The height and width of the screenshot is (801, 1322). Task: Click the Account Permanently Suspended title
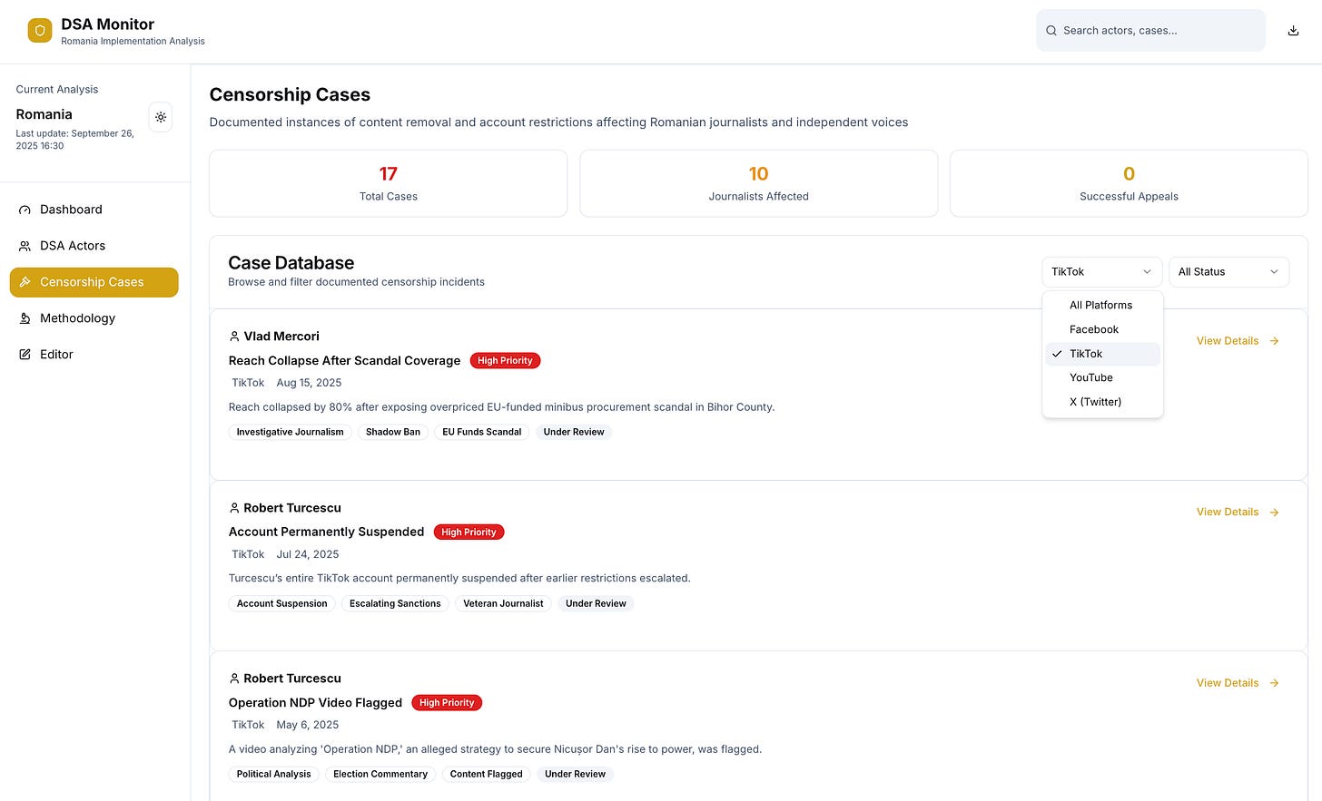[326, 532]
